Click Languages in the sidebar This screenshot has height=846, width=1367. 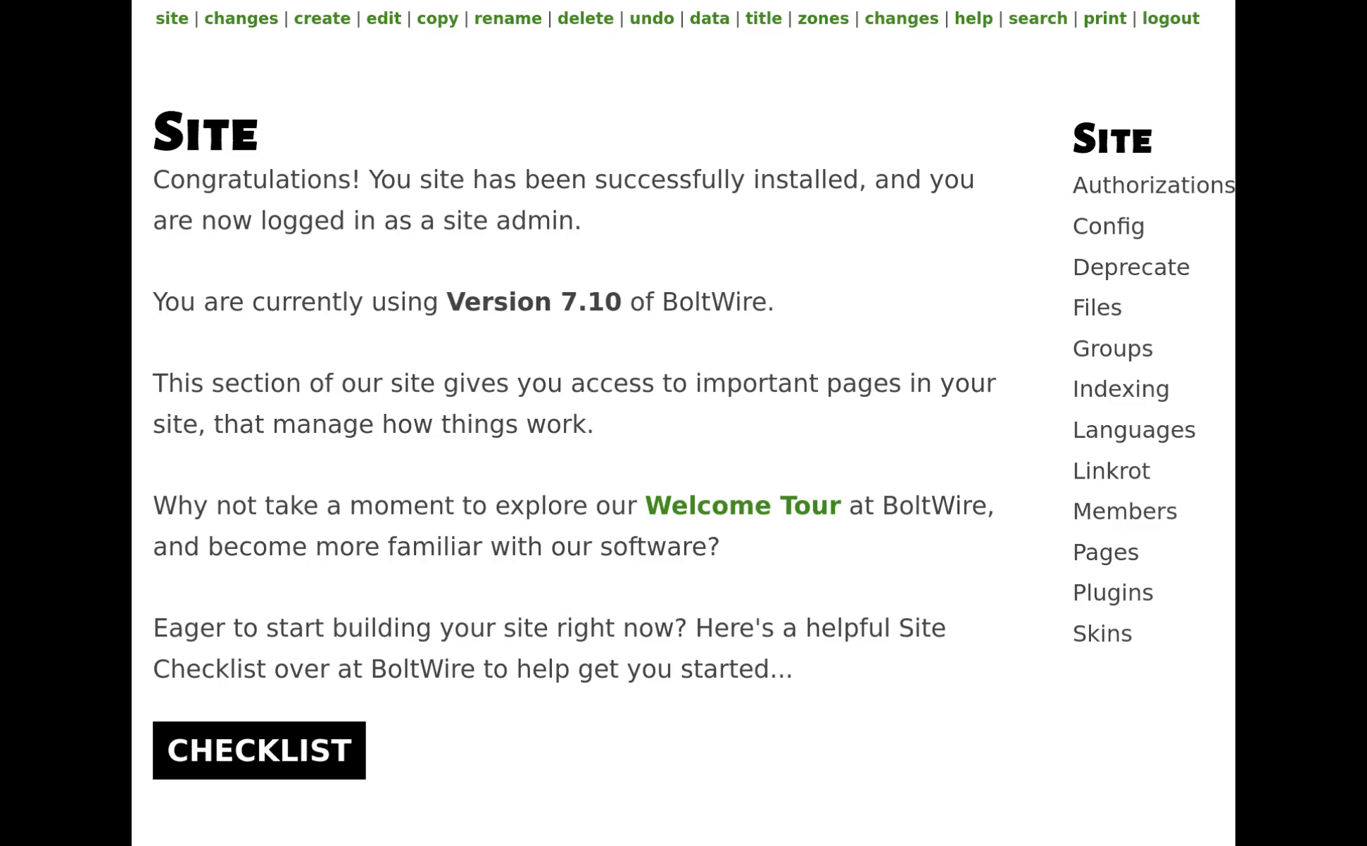coord(1133,429)
